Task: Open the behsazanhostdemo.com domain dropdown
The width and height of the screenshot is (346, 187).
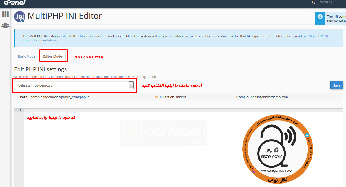Action: point(74,85)
